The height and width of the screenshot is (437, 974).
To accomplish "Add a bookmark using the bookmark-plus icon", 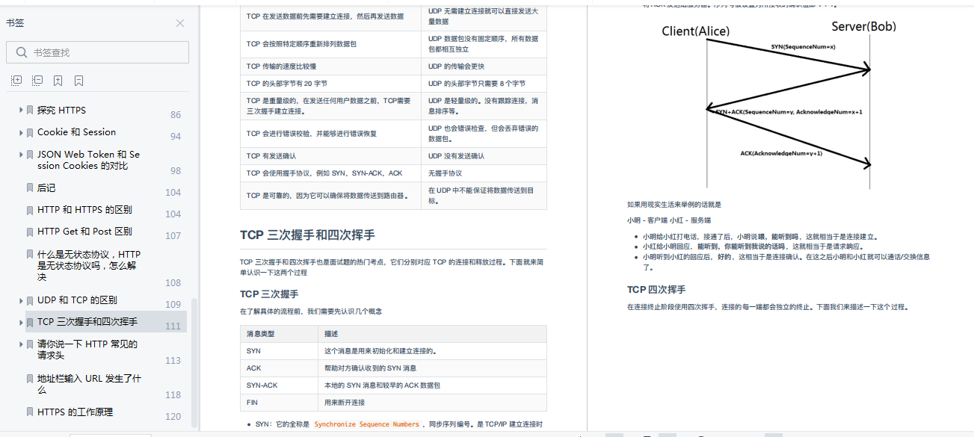I will (58, 81).
